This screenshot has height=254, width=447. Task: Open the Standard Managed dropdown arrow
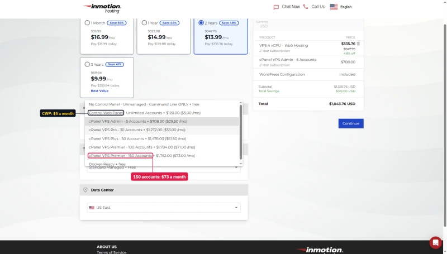(236, 167)
